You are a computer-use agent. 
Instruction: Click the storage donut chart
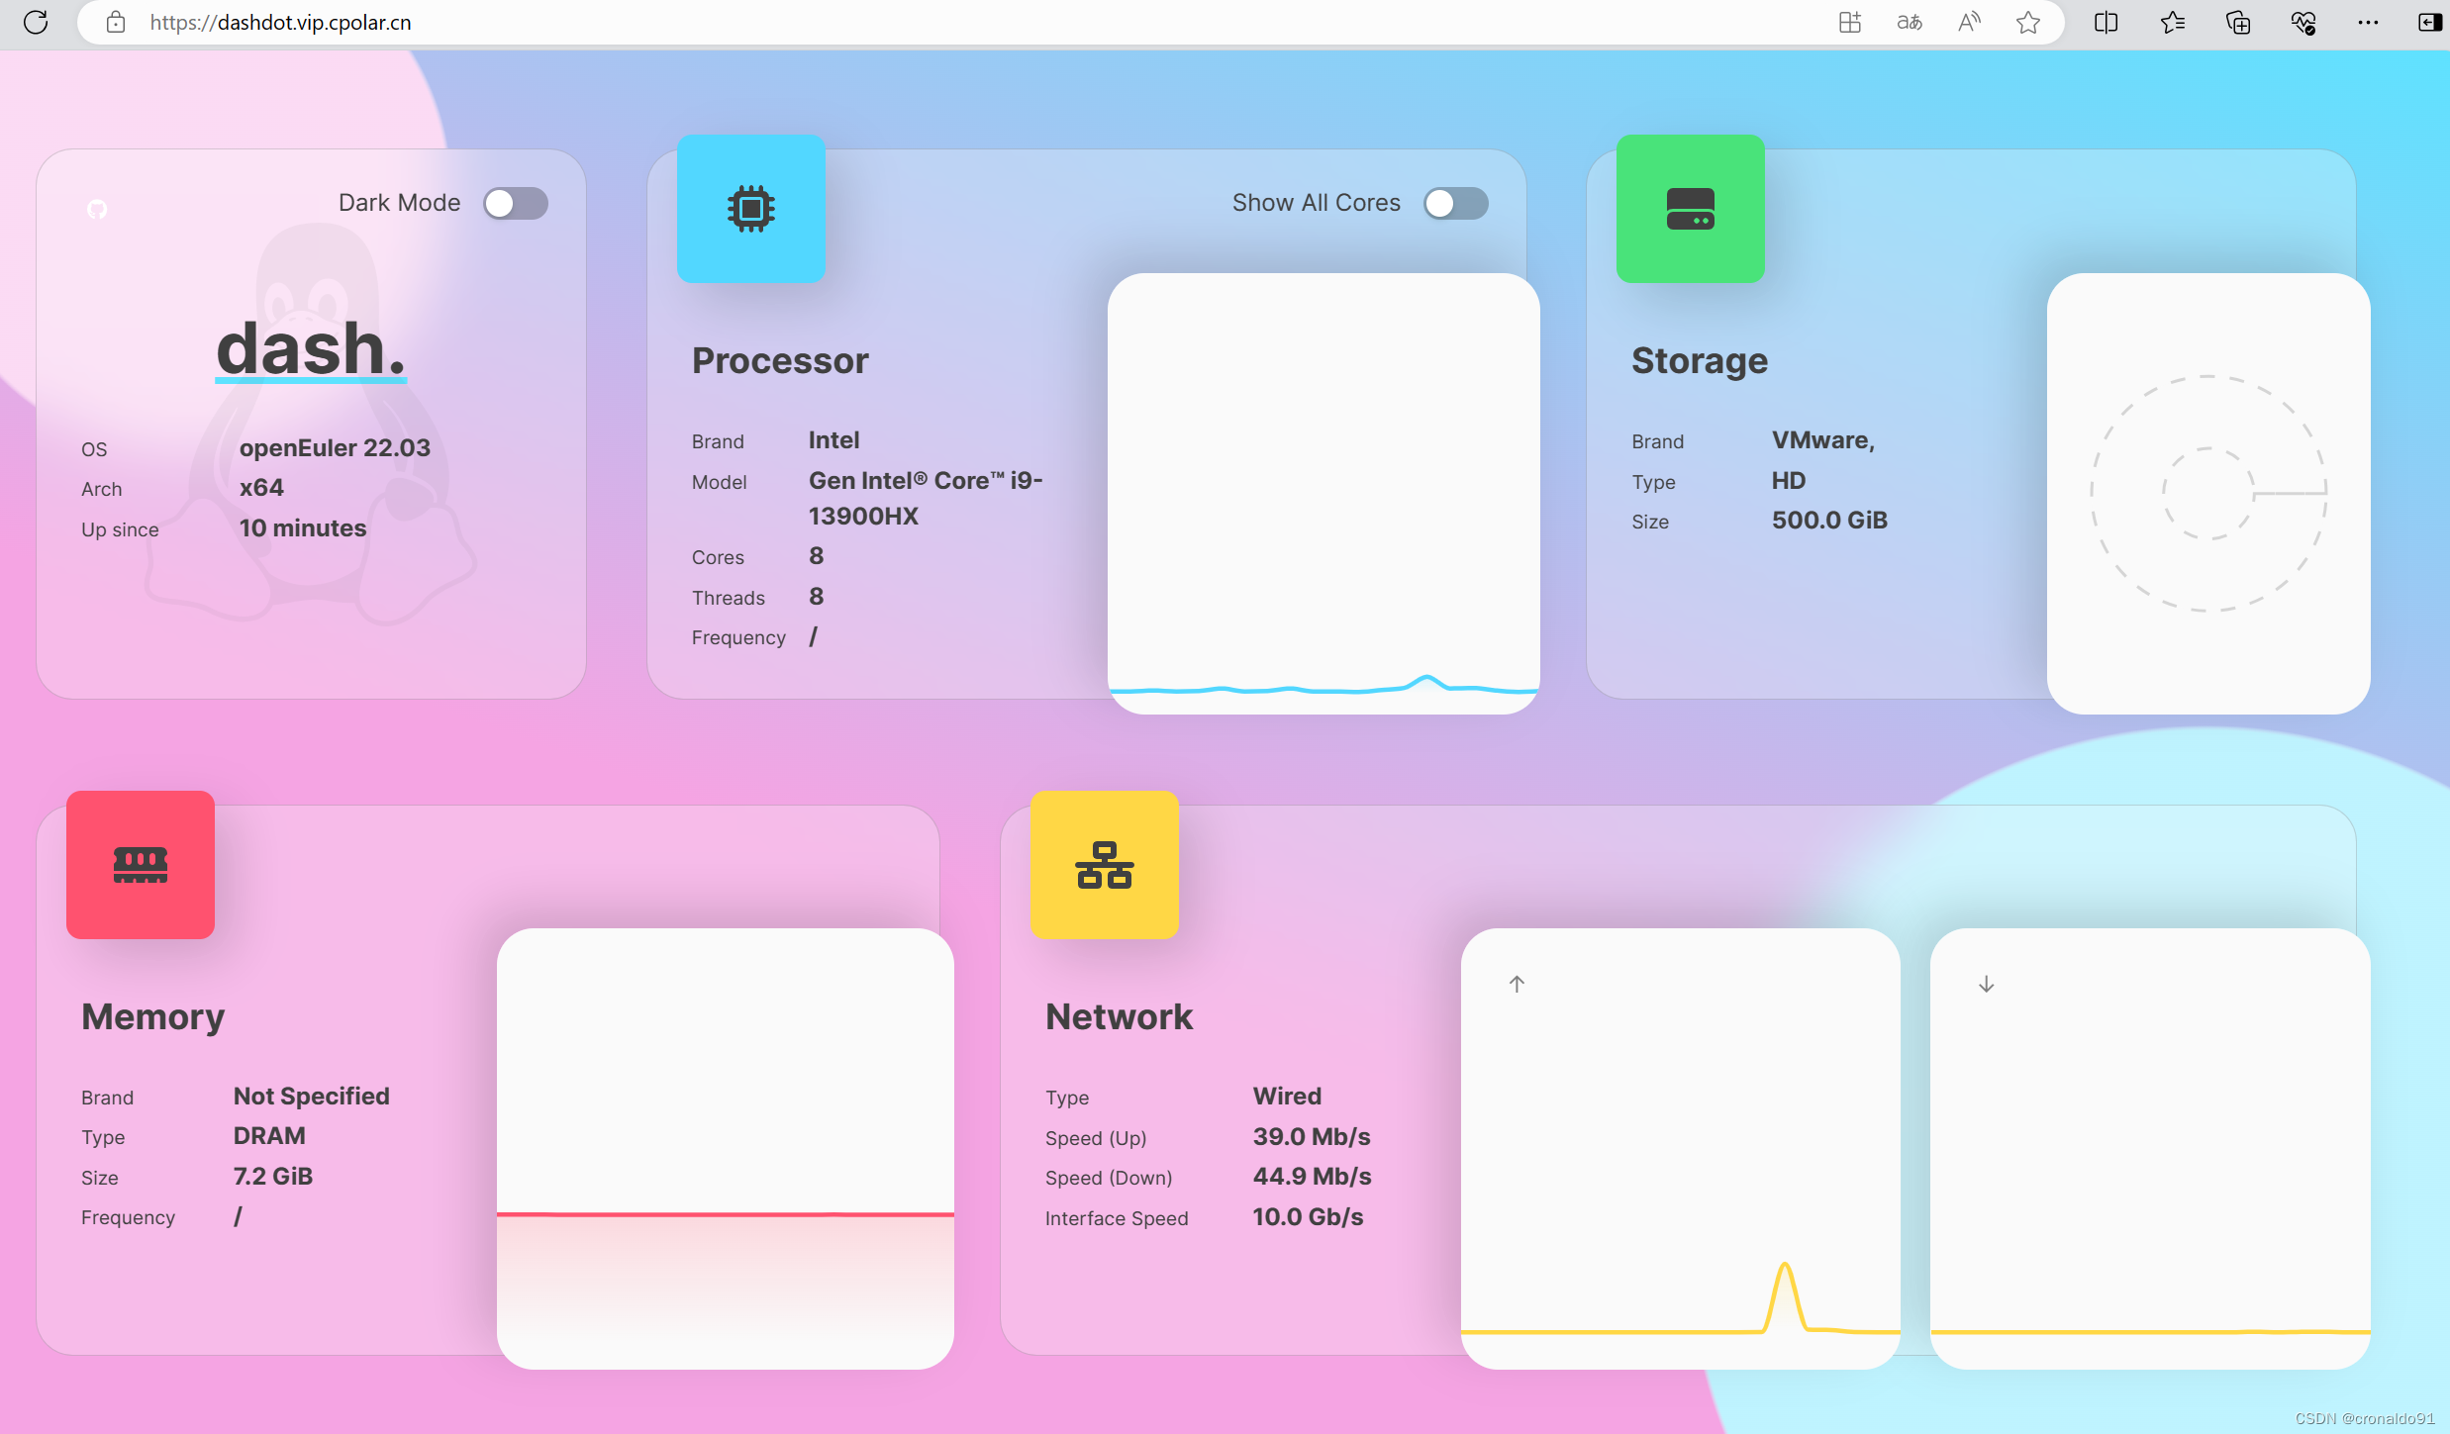pos(2208,493)
